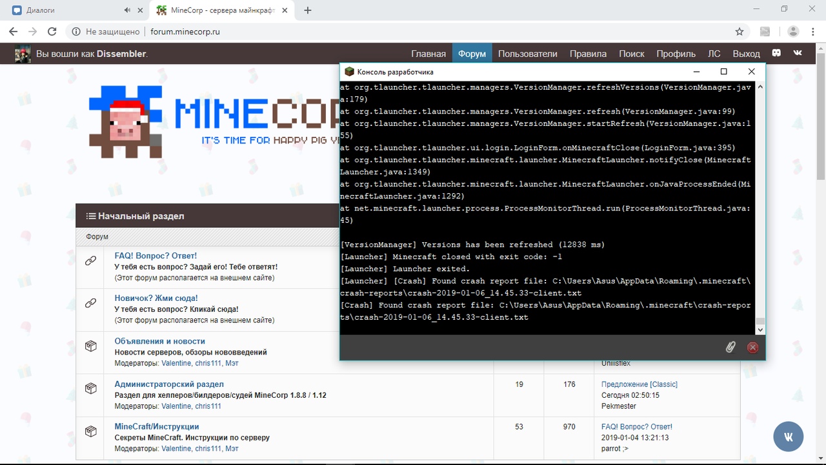Click red close icon in console toolbar
This screenshot has width=826, height=465.
click(752, 347)
